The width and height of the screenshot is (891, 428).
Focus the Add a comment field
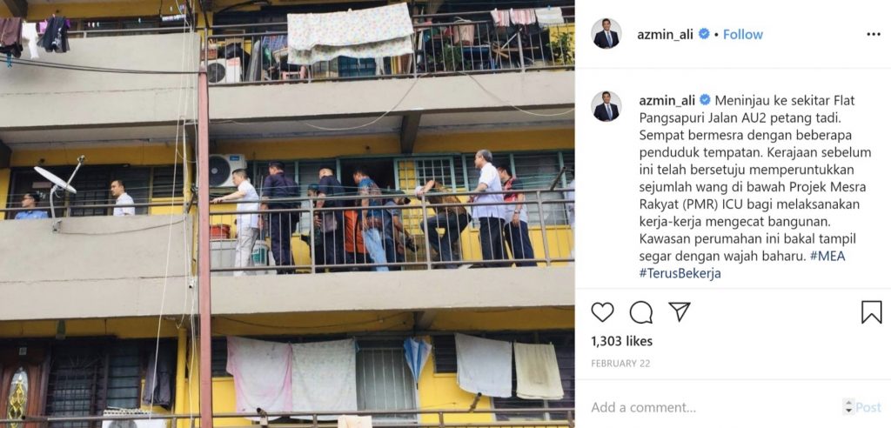713,407
